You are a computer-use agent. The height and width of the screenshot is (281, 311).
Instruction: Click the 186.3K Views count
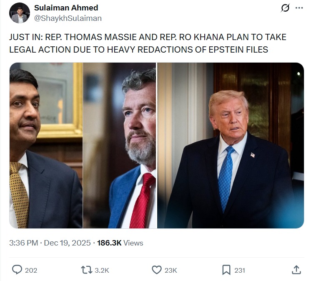pyautogui.click(x=120, y=243)
